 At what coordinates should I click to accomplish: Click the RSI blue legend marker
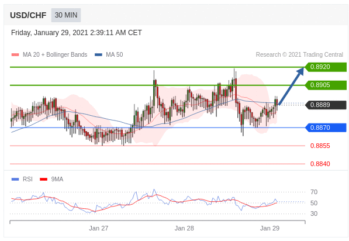coord(15,179)
